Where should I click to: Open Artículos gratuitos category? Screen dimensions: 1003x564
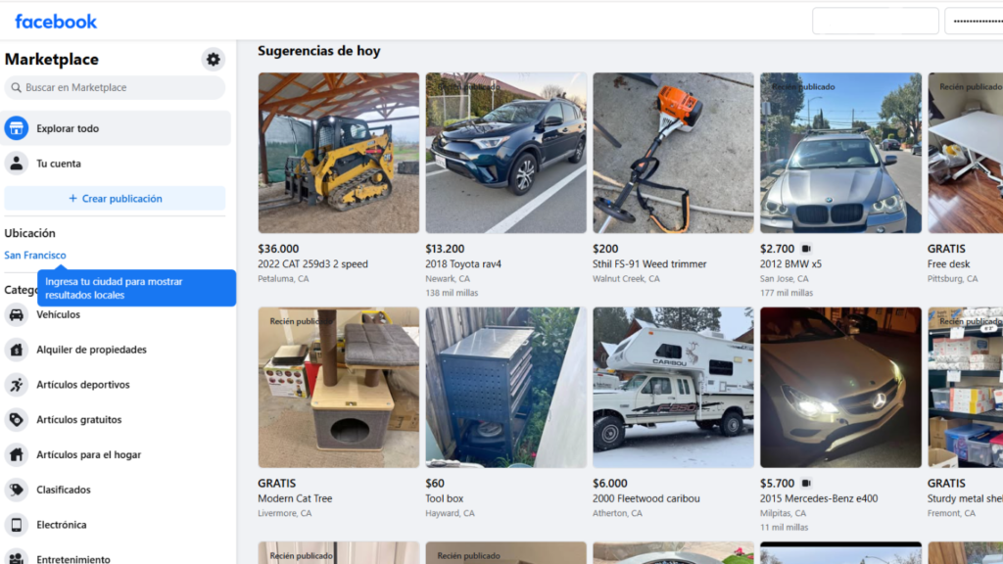pos(116,419)
